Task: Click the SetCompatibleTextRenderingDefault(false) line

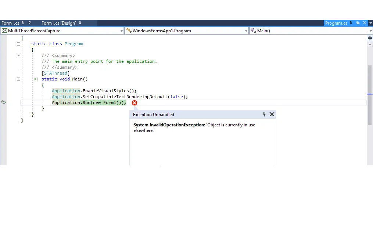Action: pos(120,97)
